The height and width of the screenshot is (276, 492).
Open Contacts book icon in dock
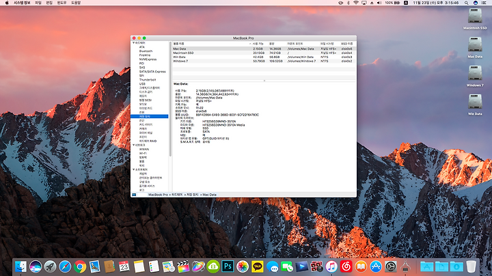(109, 266)
